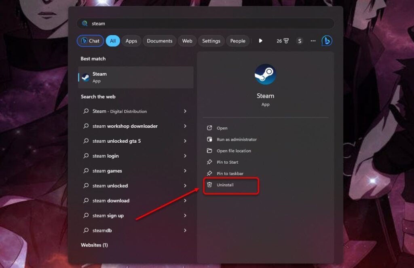Switch to the Apps filter tab

coord(131,41)
